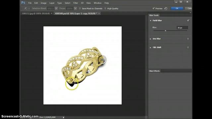The height and width of the screenshot is (119, 212).
Task: Expand the Tilt-Shift section
Action: pyautogui.click(x=150, y=48)
